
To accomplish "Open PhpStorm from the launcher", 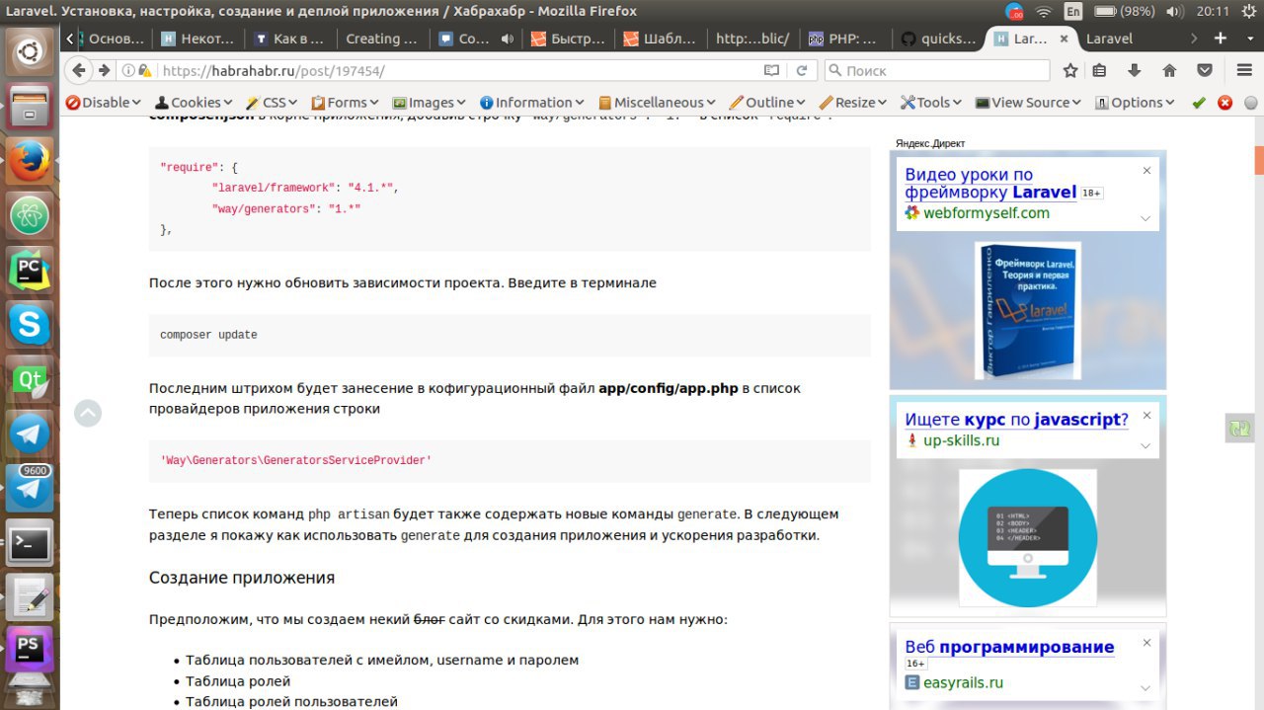I will [x=30, y=651].
